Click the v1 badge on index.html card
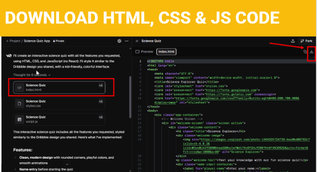This screenshot has height=172, width=317. point(101,86)
